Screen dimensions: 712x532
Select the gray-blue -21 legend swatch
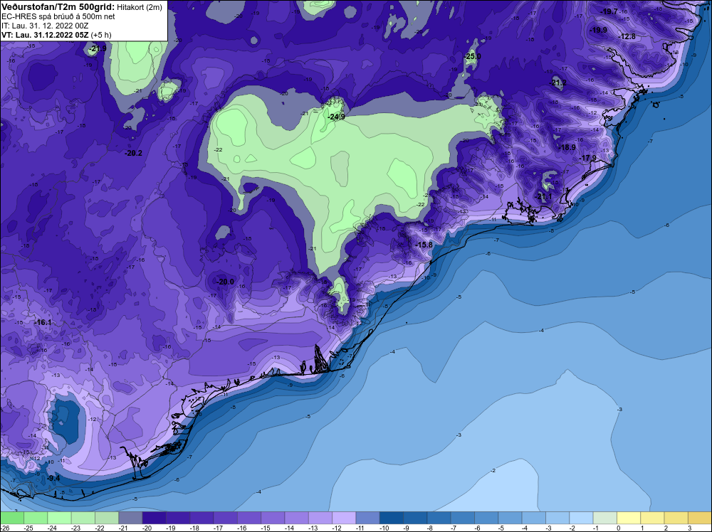tap(130, 518)
